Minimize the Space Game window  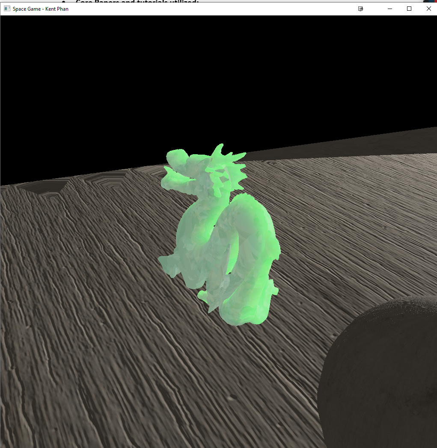click(390, 9)
